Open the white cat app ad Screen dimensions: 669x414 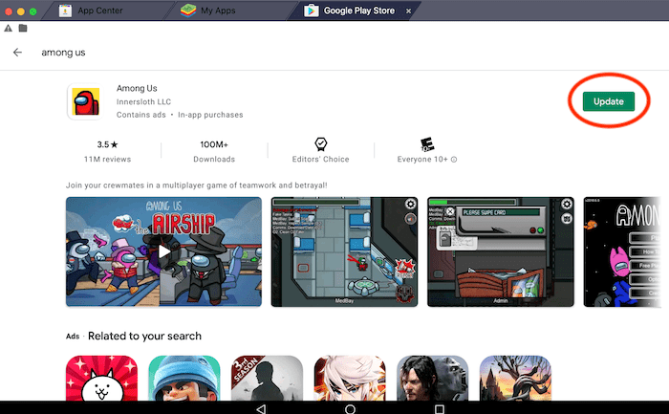click(x=102, y=379)
